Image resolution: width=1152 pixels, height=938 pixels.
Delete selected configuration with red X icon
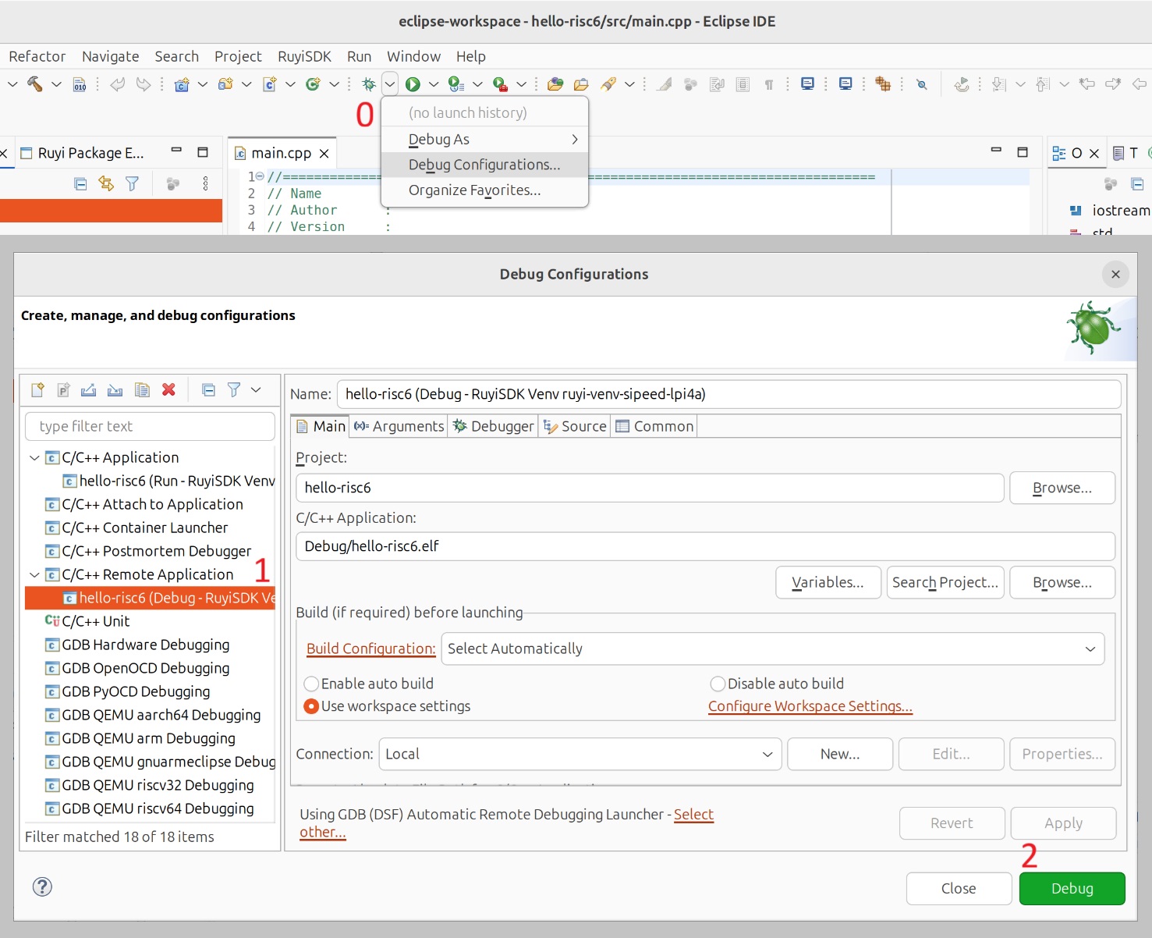168,389
